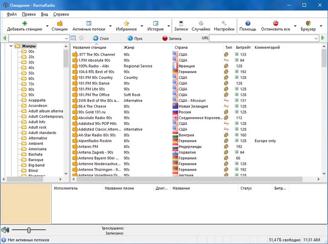Open the Станции view
Image resolution: width=328 pixels, height=244 pixels.
59,24
